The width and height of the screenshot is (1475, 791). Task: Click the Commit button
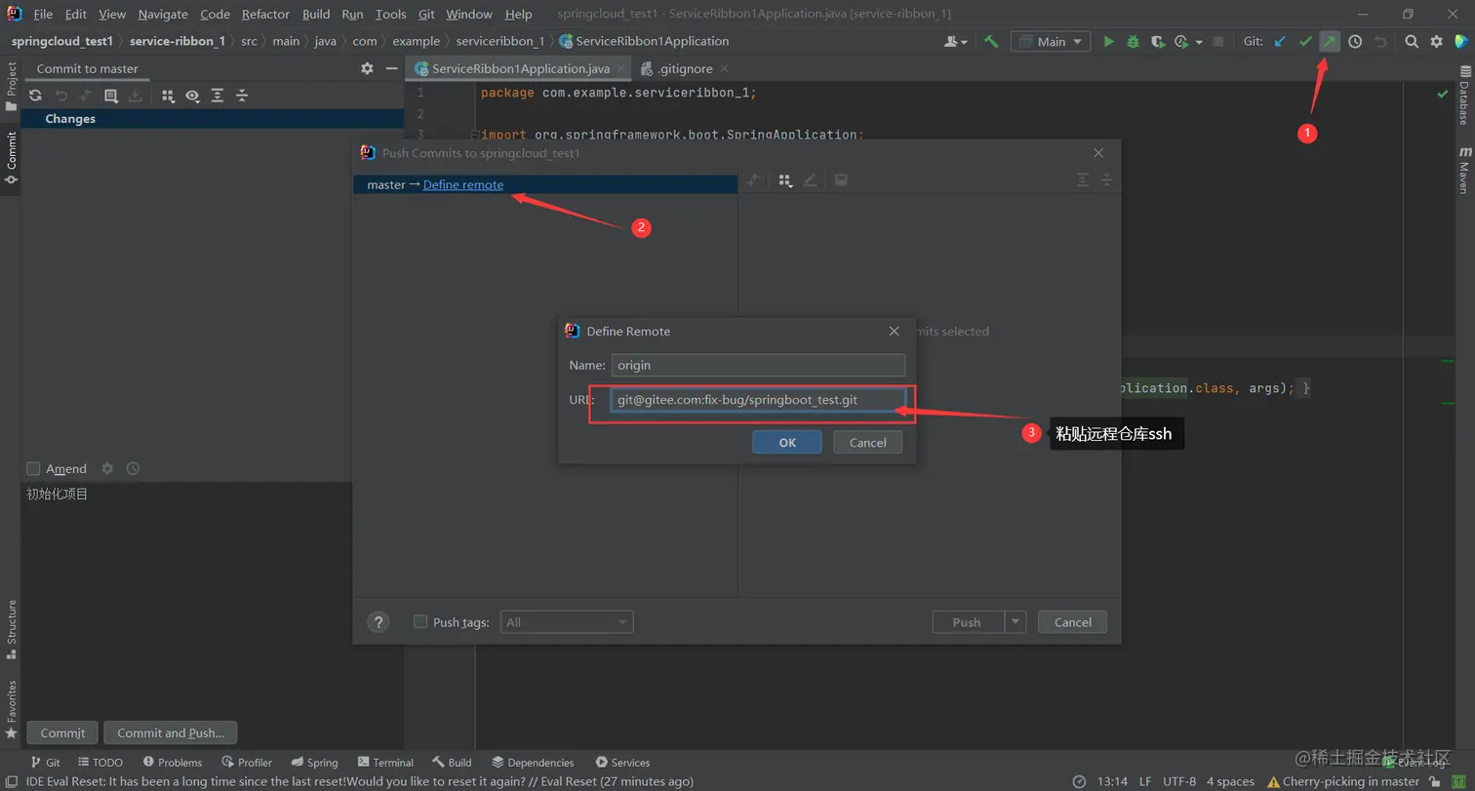coord(63,732)
